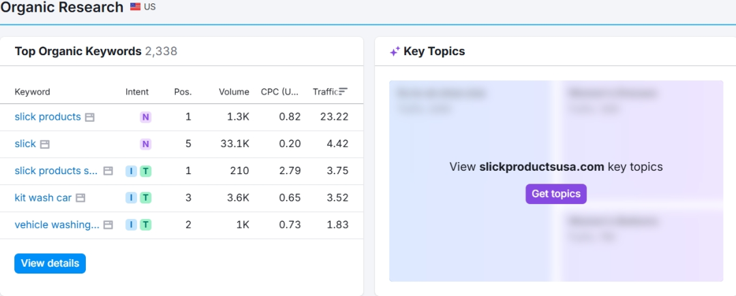Screen dimensions: 736x296
Task: Click Top Organic Keywords heading
Action: point(78,51)
